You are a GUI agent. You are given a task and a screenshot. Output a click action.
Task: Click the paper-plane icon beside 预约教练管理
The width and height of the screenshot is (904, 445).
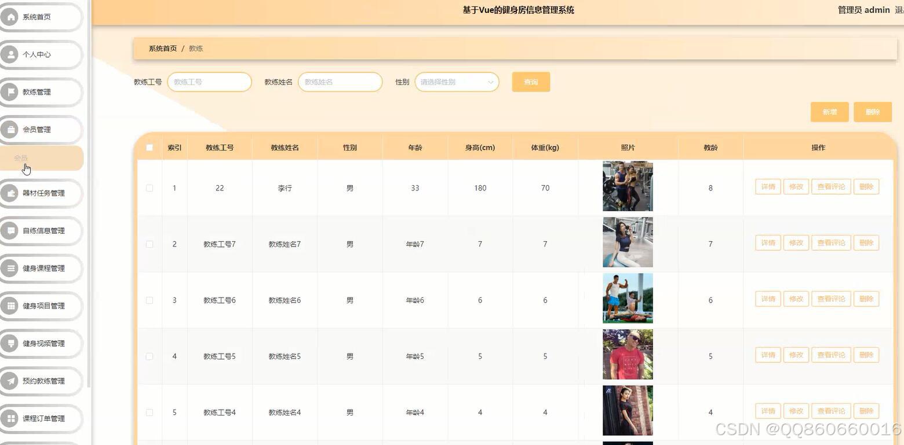pyautogui.click(x=9, y=381)
